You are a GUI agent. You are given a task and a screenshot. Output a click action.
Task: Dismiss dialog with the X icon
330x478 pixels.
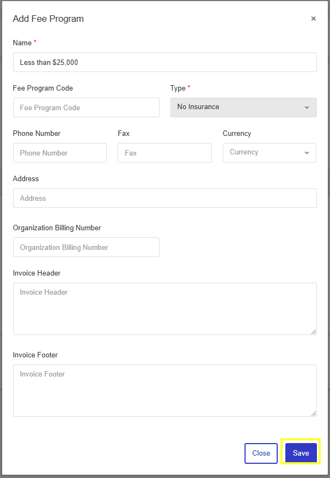pyautogui.click(x=313, y=19)
